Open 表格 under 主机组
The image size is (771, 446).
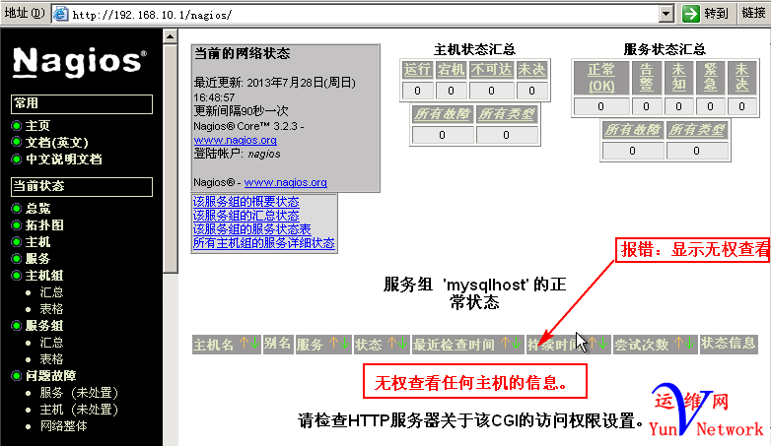[51, 309]
